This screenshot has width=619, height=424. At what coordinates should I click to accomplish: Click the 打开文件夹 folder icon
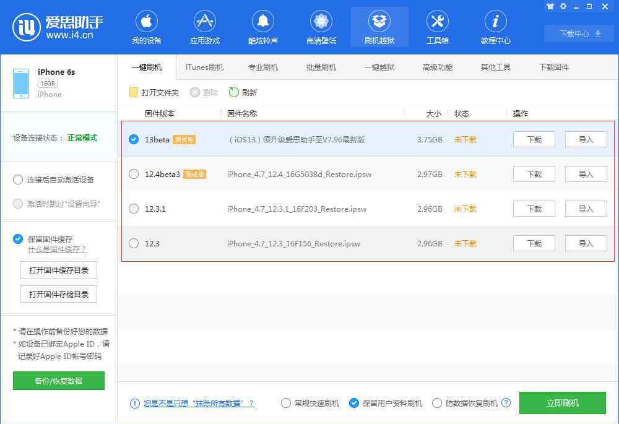(x=134, y=92)
